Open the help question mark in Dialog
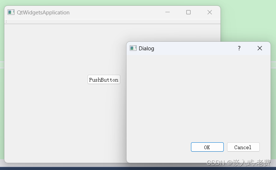This screenshot has height=170, width=276. [x=239, y=48]
